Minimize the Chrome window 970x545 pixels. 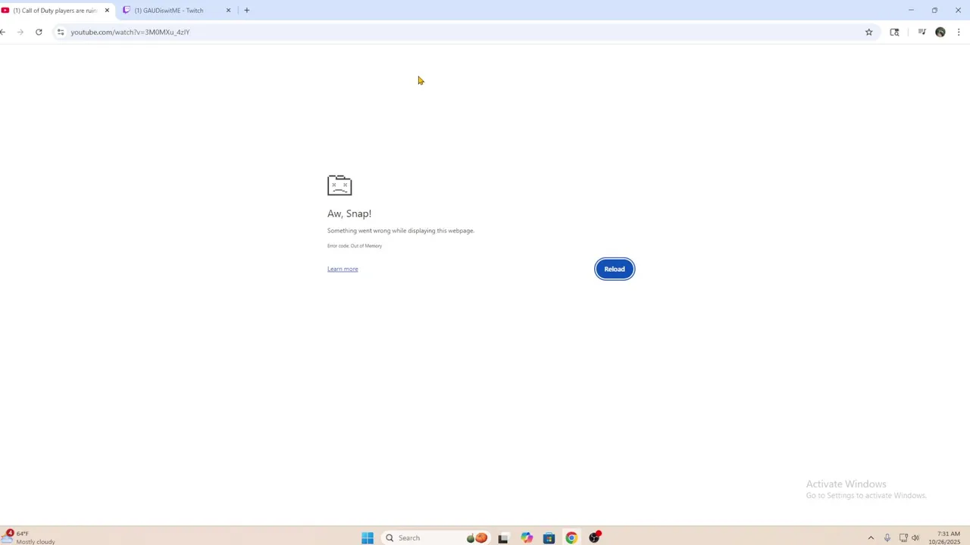click(911, 11)
